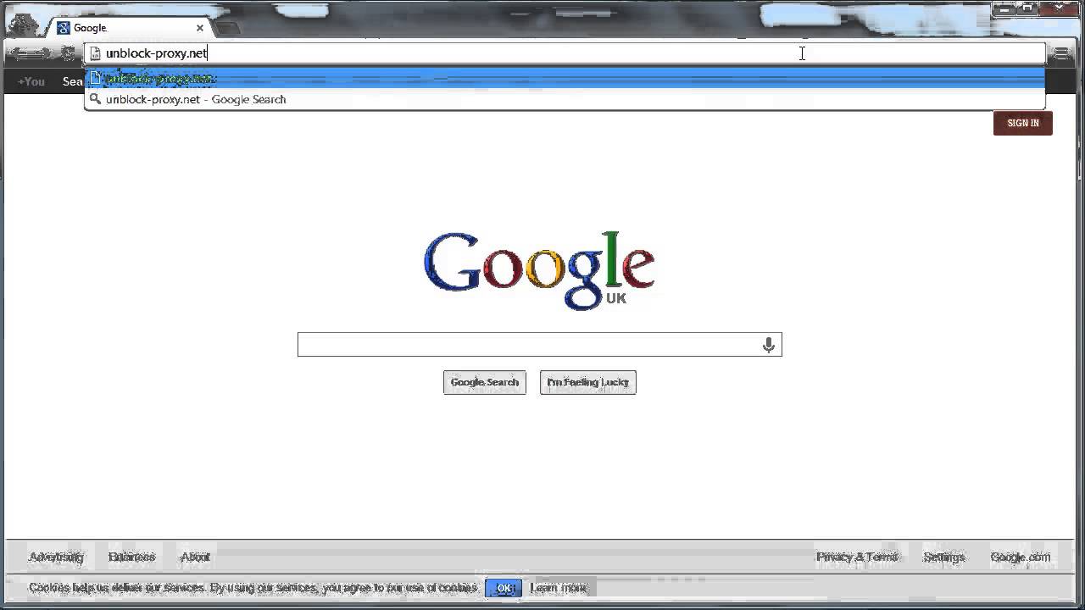Reload the page with the refresh icon

click(68, 53)
